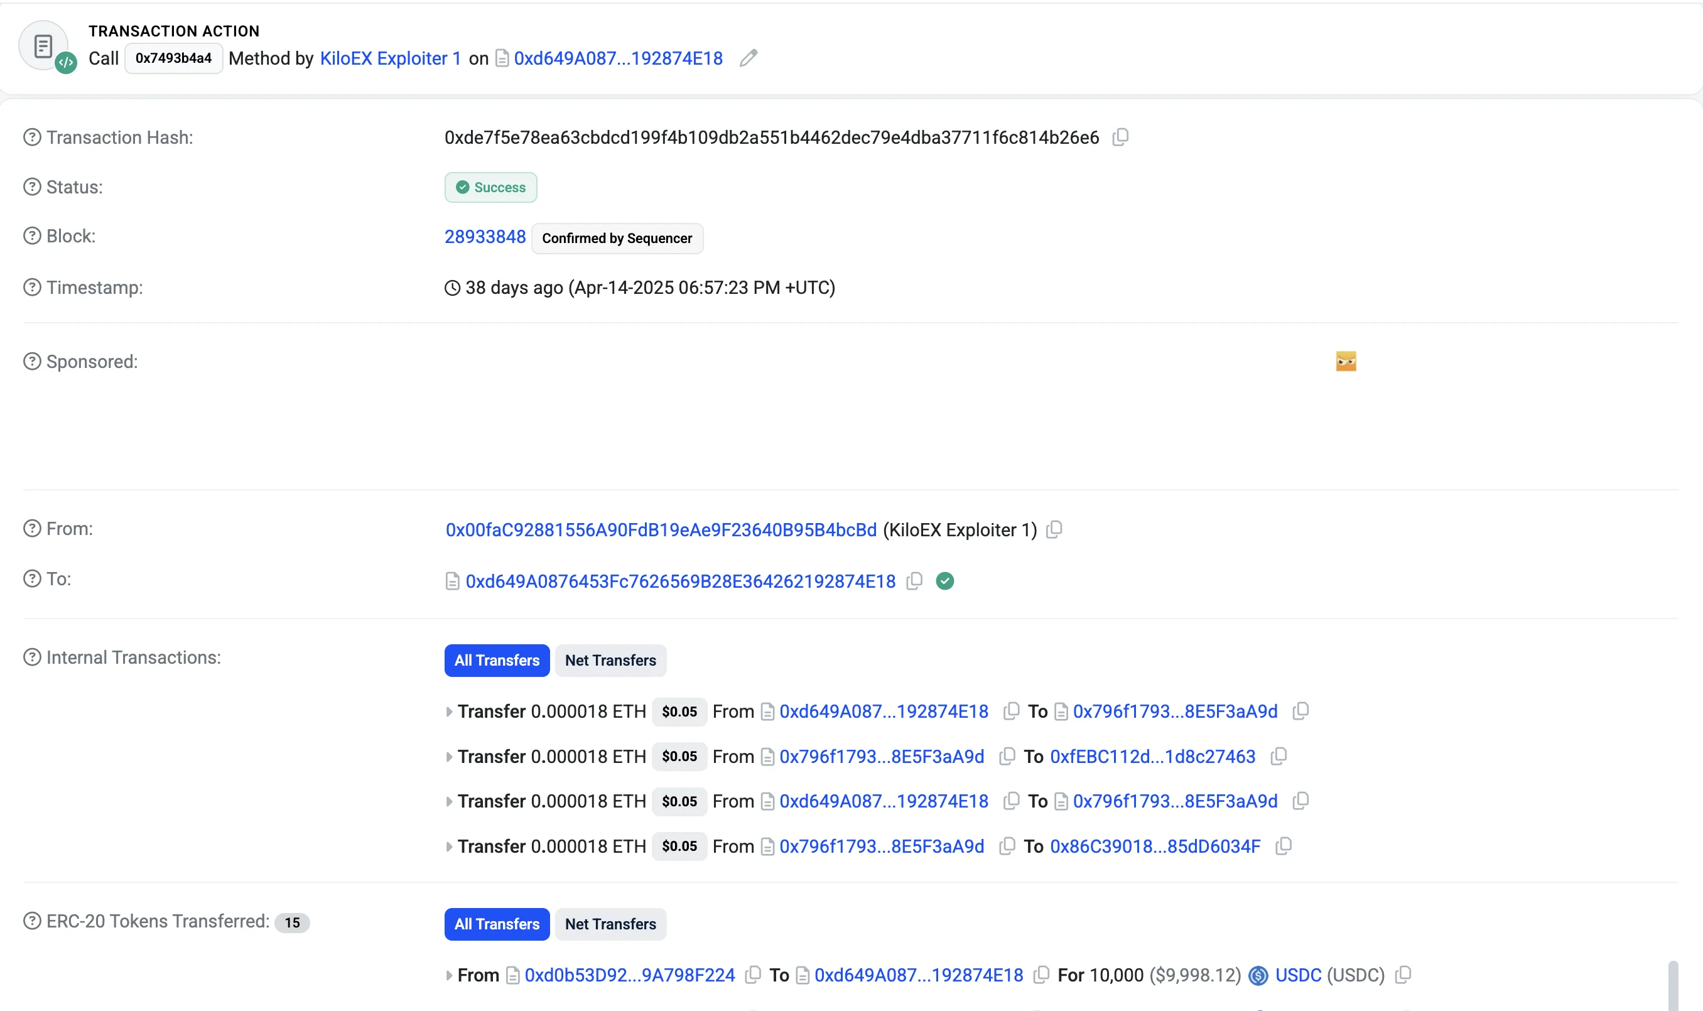Image resolution: width=1703 pixels, height=1011 pixels.
Task: Select All Transfers under ERC-20 Tokens Transferred
Action: pos(497,924)
